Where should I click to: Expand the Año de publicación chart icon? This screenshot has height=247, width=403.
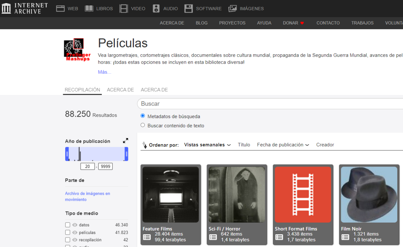pos(126,140)
